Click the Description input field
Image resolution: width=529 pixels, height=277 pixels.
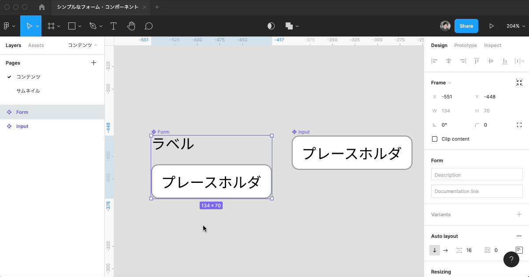(477, 175)
